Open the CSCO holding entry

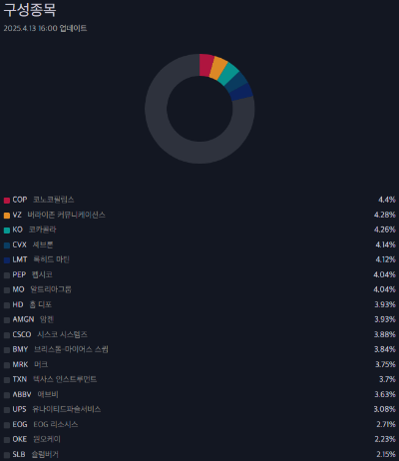tap(199, 334)
